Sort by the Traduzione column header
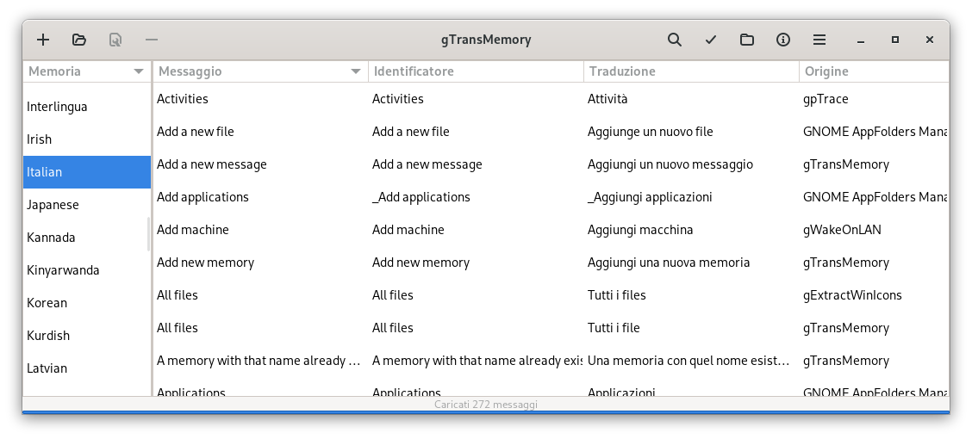 691,71
